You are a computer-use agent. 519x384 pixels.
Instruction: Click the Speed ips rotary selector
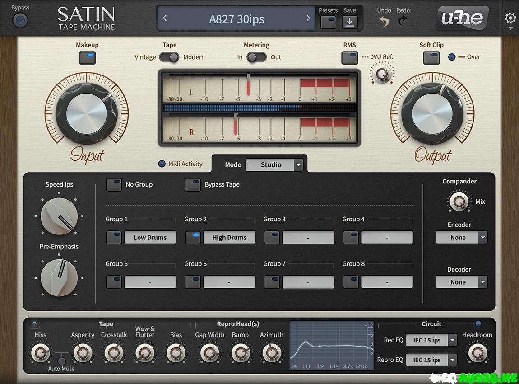pyautogui.click(x=59, y=216)
